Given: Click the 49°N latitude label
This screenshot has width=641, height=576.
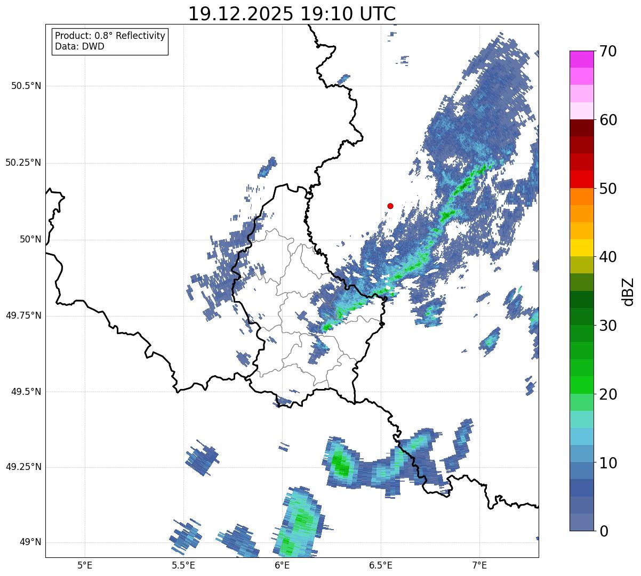Looking at the screenshot, I should (30, 542).
